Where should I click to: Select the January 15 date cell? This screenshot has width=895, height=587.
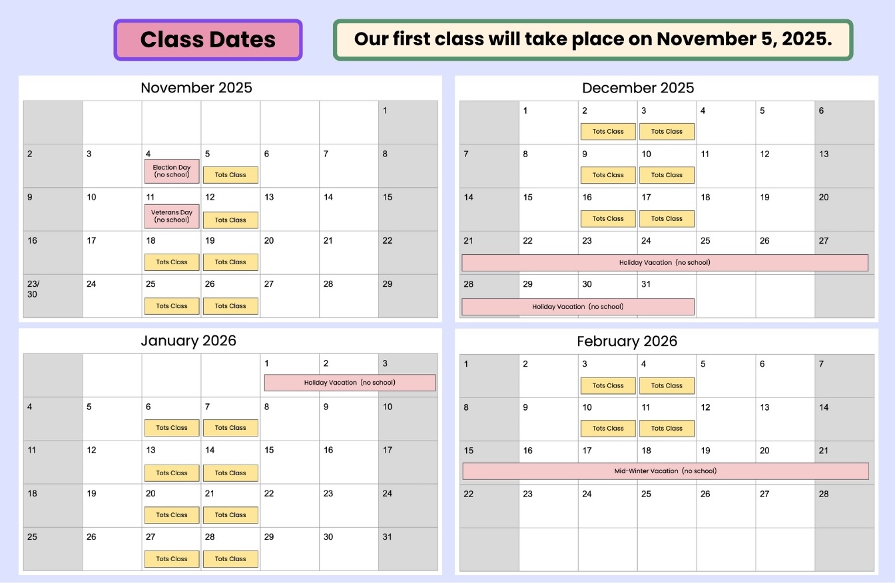point(289,462)
